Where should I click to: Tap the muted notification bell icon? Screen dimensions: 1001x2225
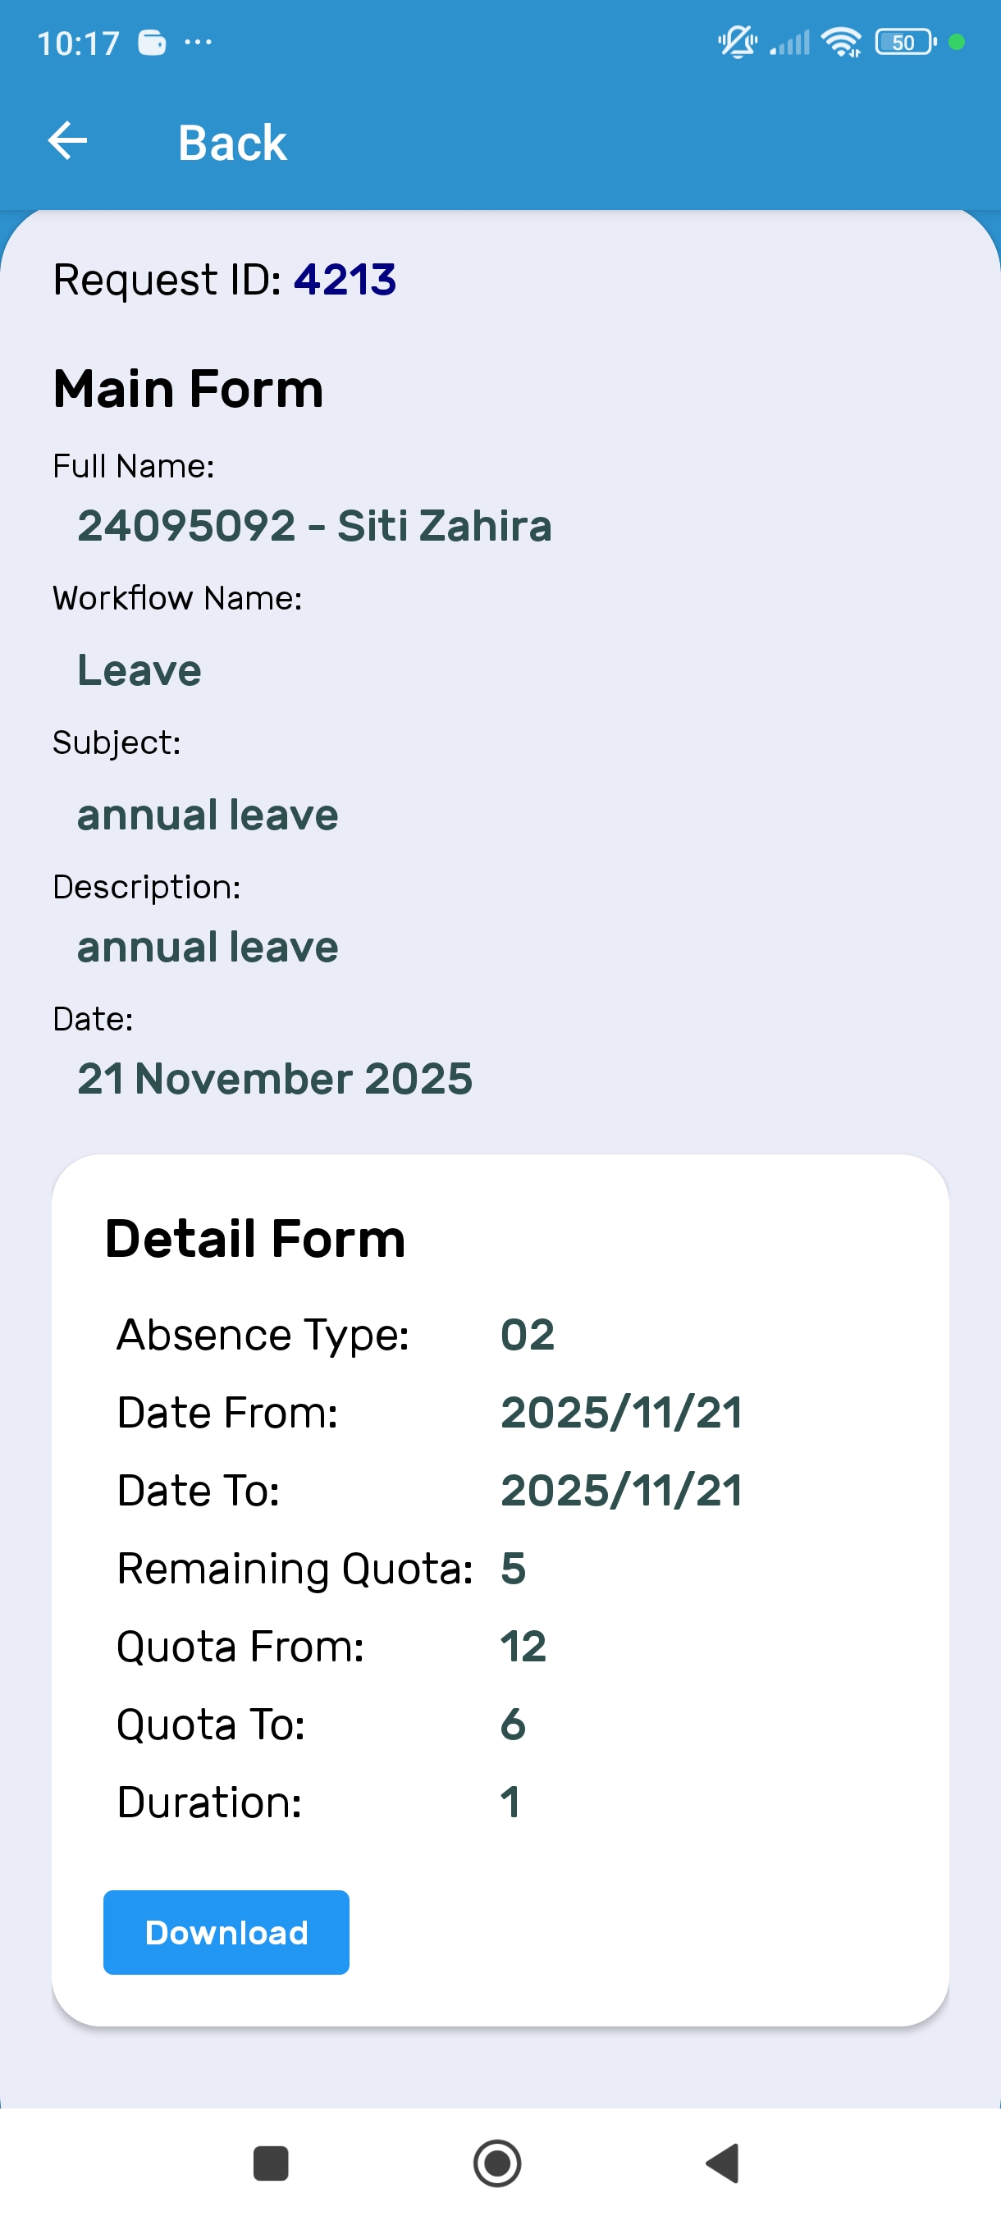[737, 42]
